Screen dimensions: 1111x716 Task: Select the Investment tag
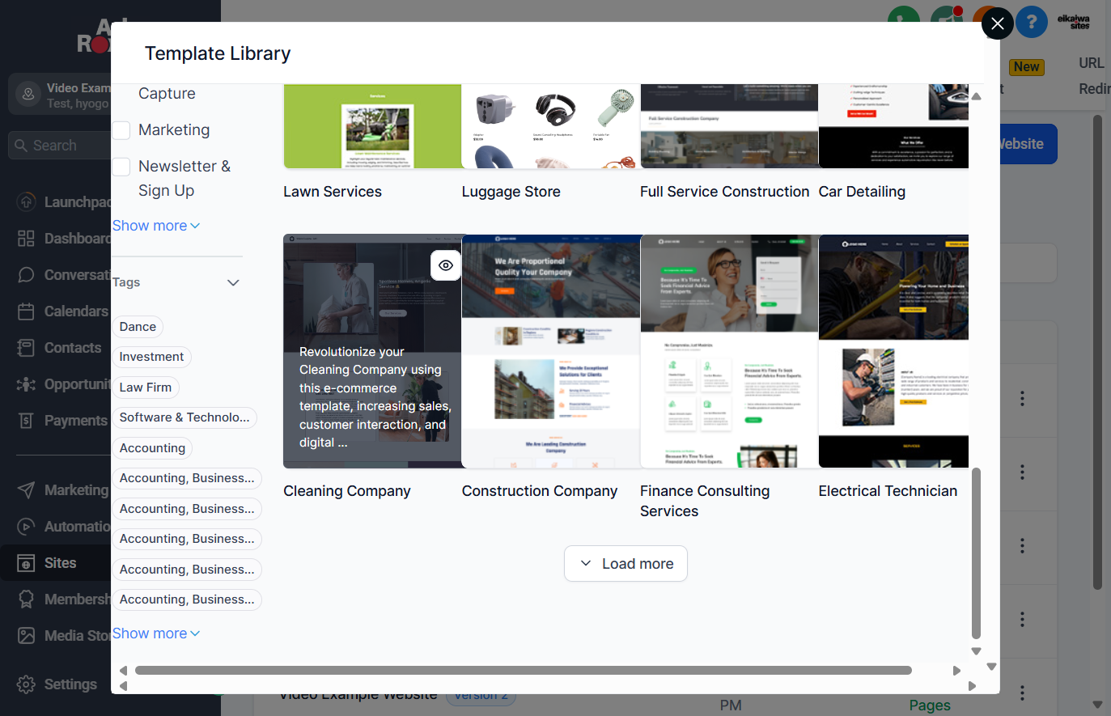(151, 357)
